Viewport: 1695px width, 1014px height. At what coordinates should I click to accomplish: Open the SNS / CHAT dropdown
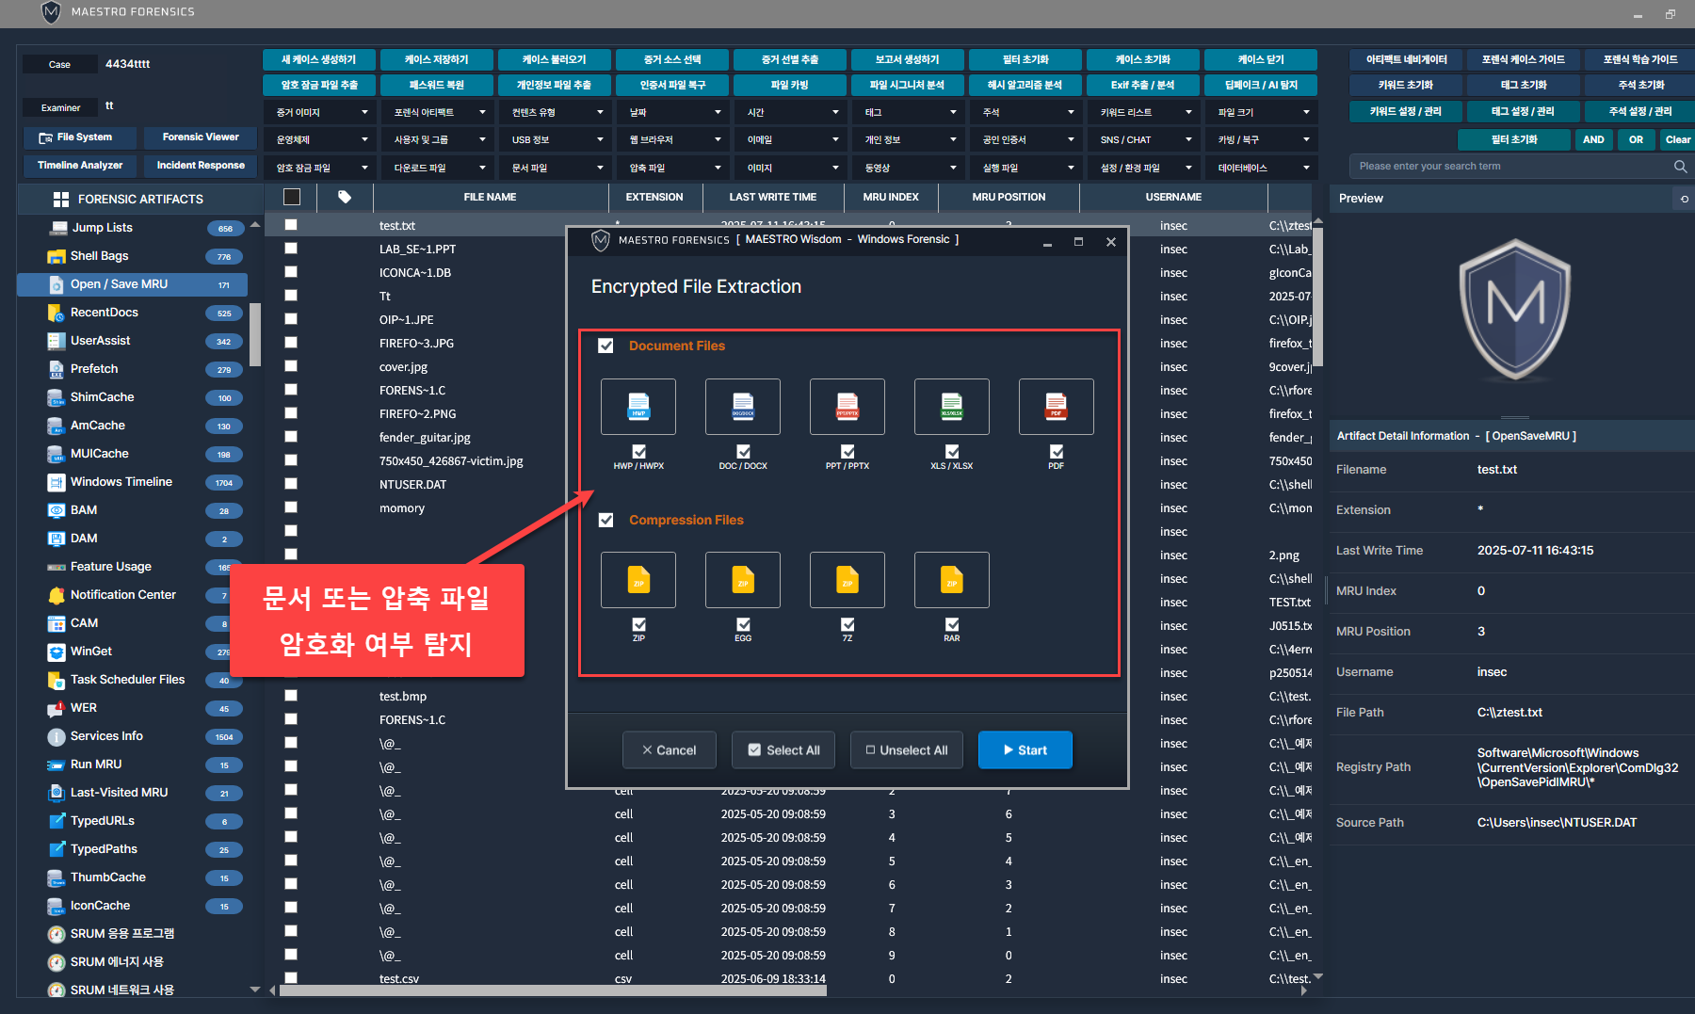[x=1144, y=139]
